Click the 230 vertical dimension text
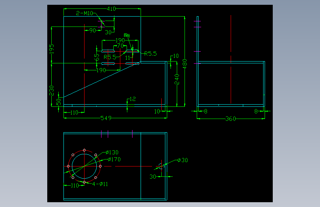320x207 pixels. 51,91
